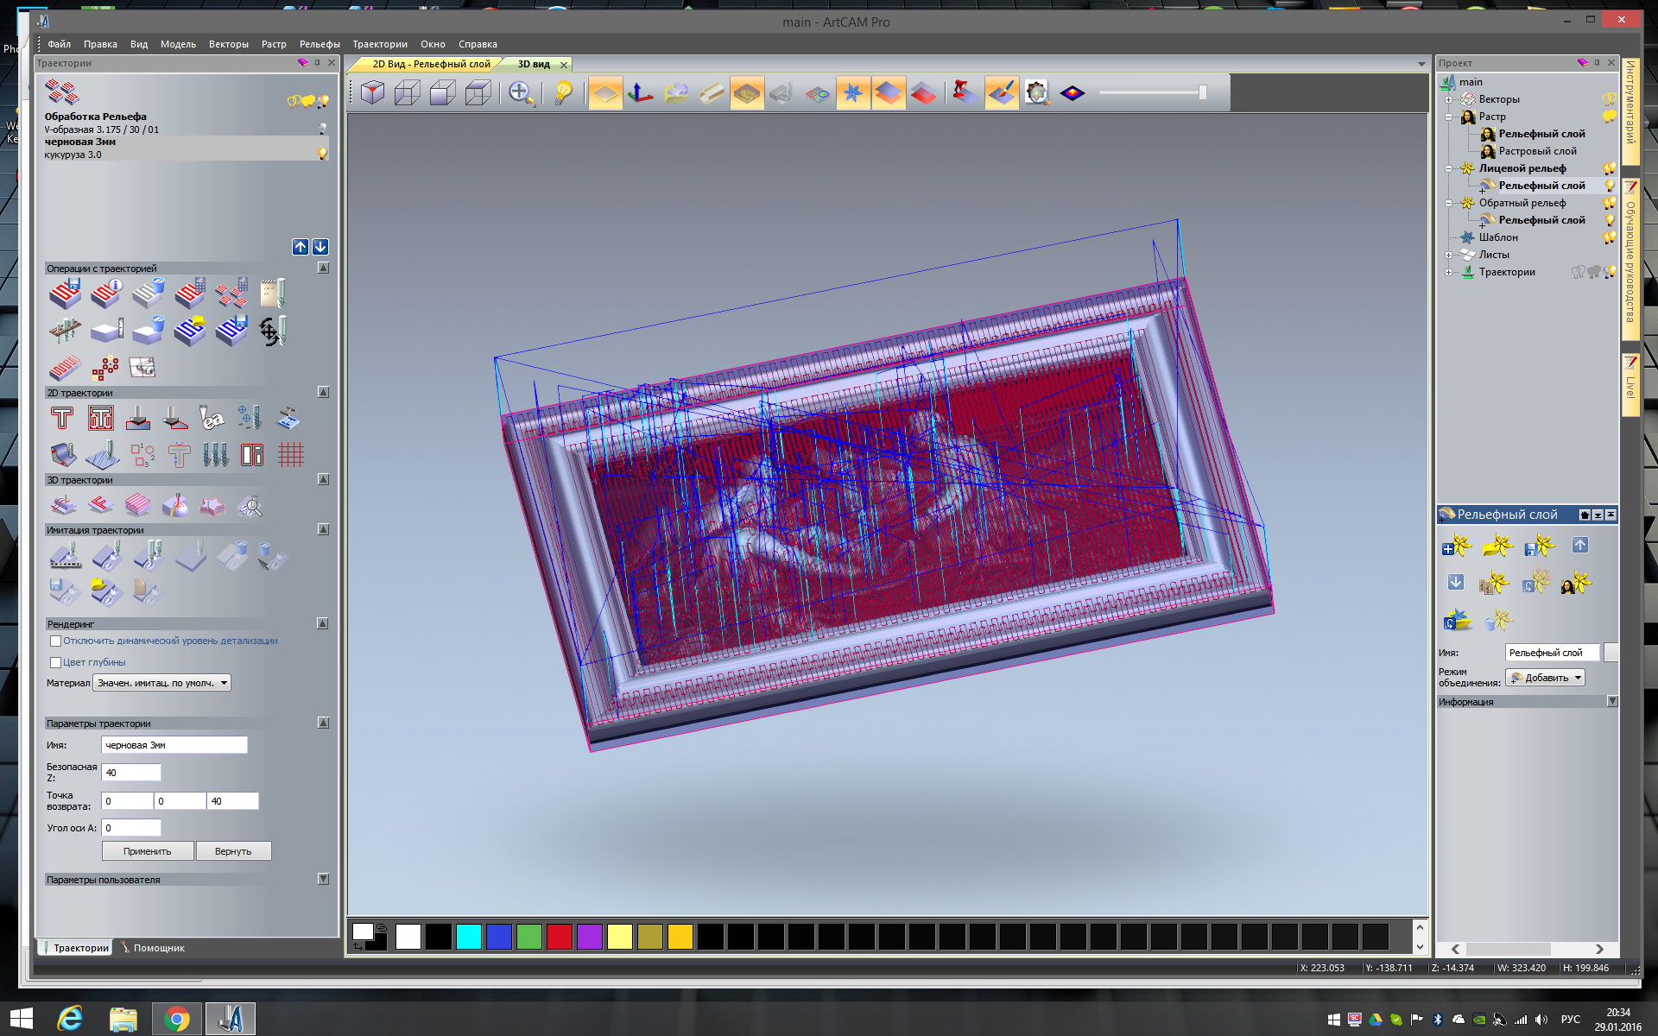The width and height of the screenshot is (1658, 1036).
Task: Click the drilling toolpath icon
Action: (250, 420)
